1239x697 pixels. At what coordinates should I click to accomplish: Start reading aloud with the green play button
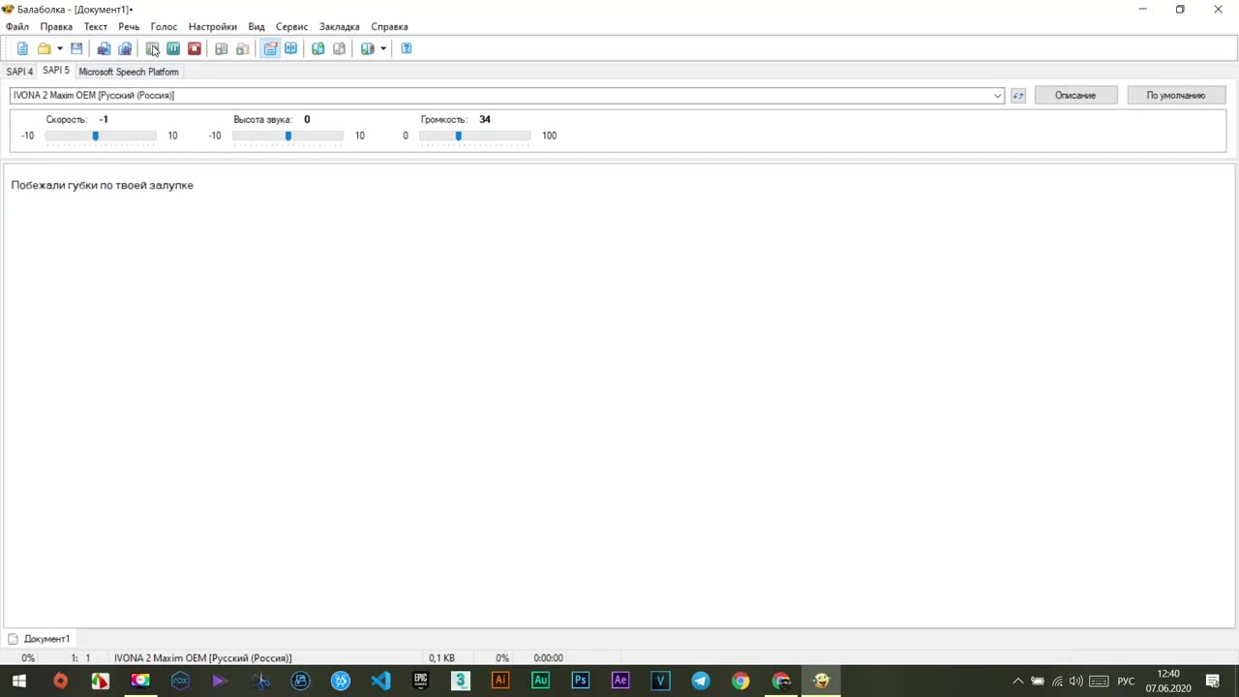pyautogui.click(x=152, y=48)
